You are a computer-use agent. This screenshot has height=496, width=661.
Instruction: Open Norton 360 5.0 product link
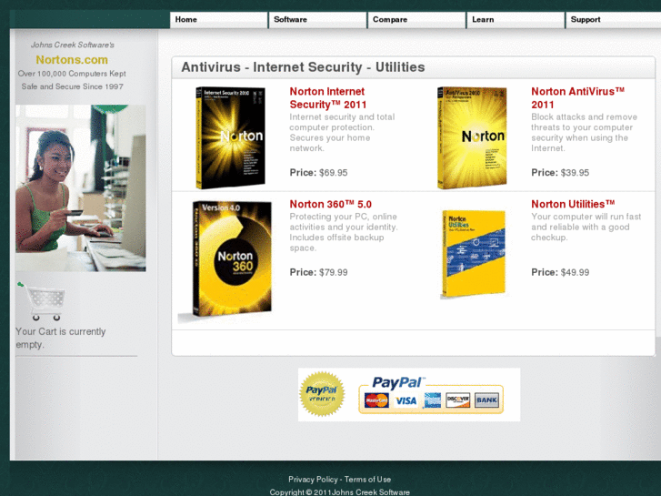pyautogui.click(x=331, y=204)
